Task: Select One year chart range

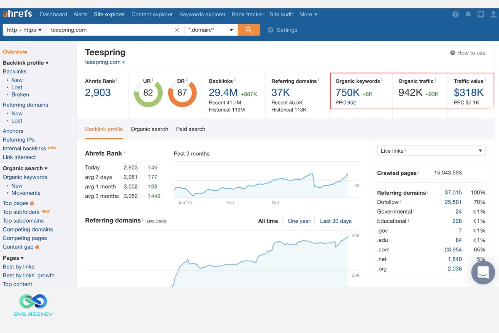Action: tap(299, 221)
